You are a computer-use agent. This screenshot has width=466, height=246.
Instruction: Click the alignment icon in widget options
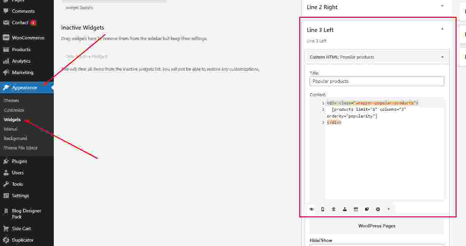coord(334,209)
